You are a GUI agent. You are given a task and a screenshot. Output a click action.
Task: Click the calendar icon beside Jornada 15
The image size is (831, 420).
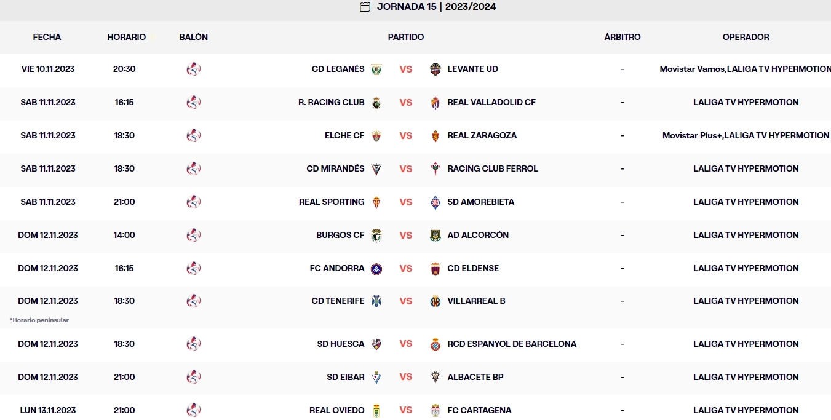[x=365, y=7]
